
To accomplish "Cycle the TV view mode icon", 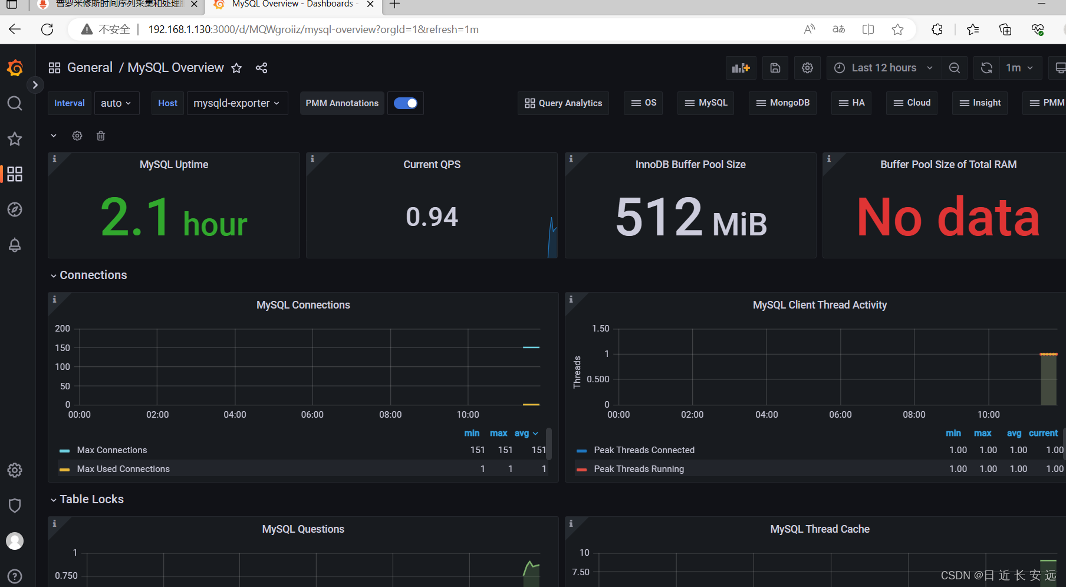I will click(1059, 68).
